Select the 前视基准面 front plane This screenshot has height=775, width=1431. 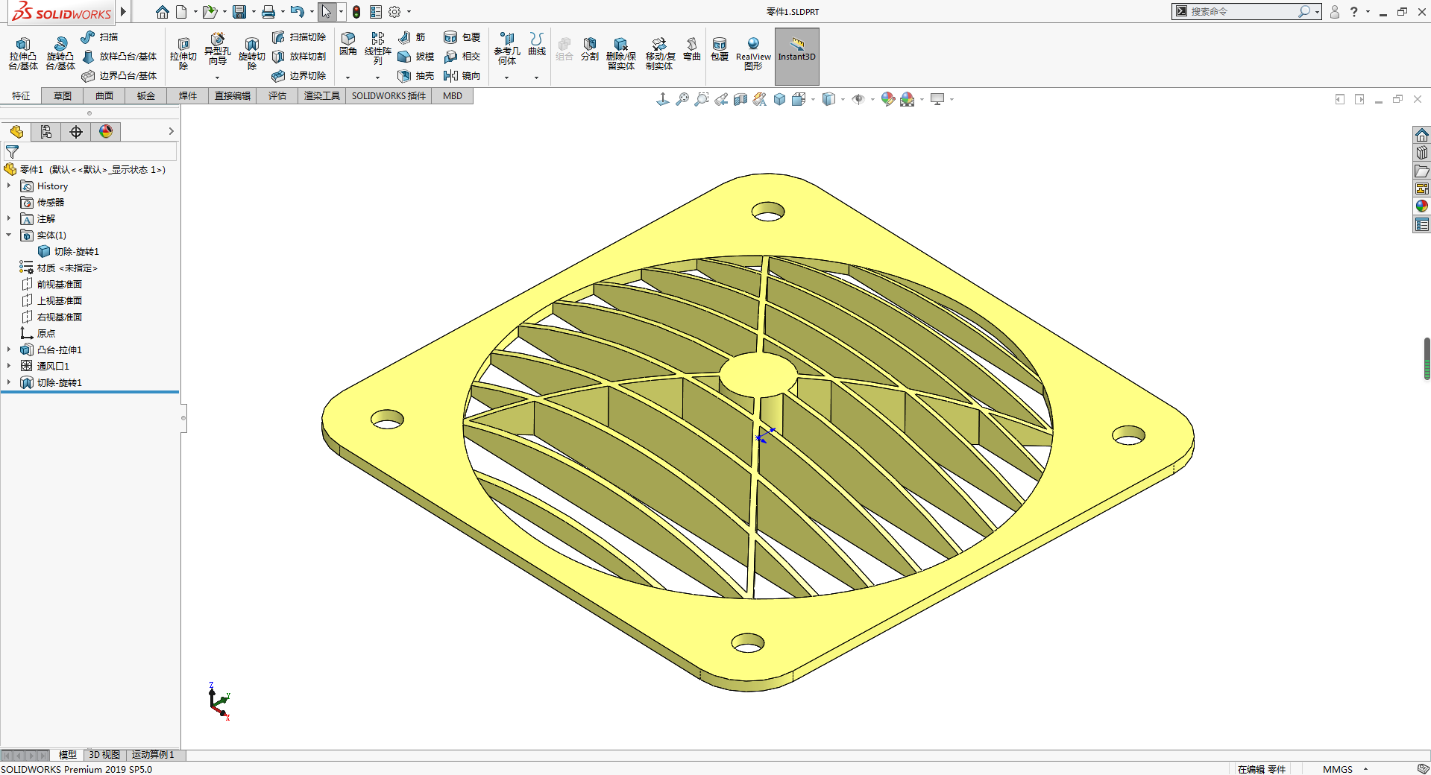(x=59, y=284)
